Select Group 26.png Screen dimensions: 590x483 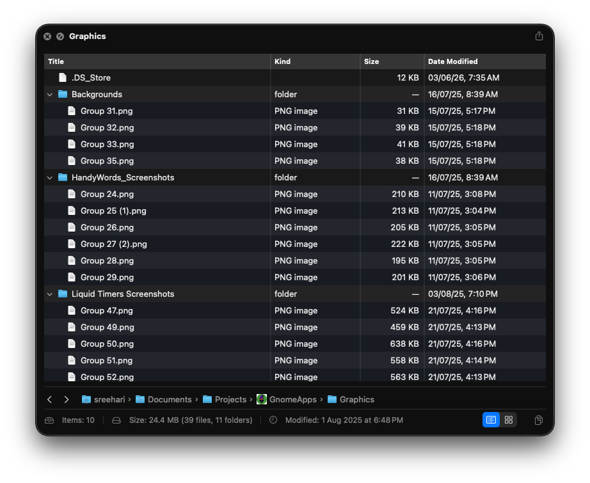coord(295,227)
